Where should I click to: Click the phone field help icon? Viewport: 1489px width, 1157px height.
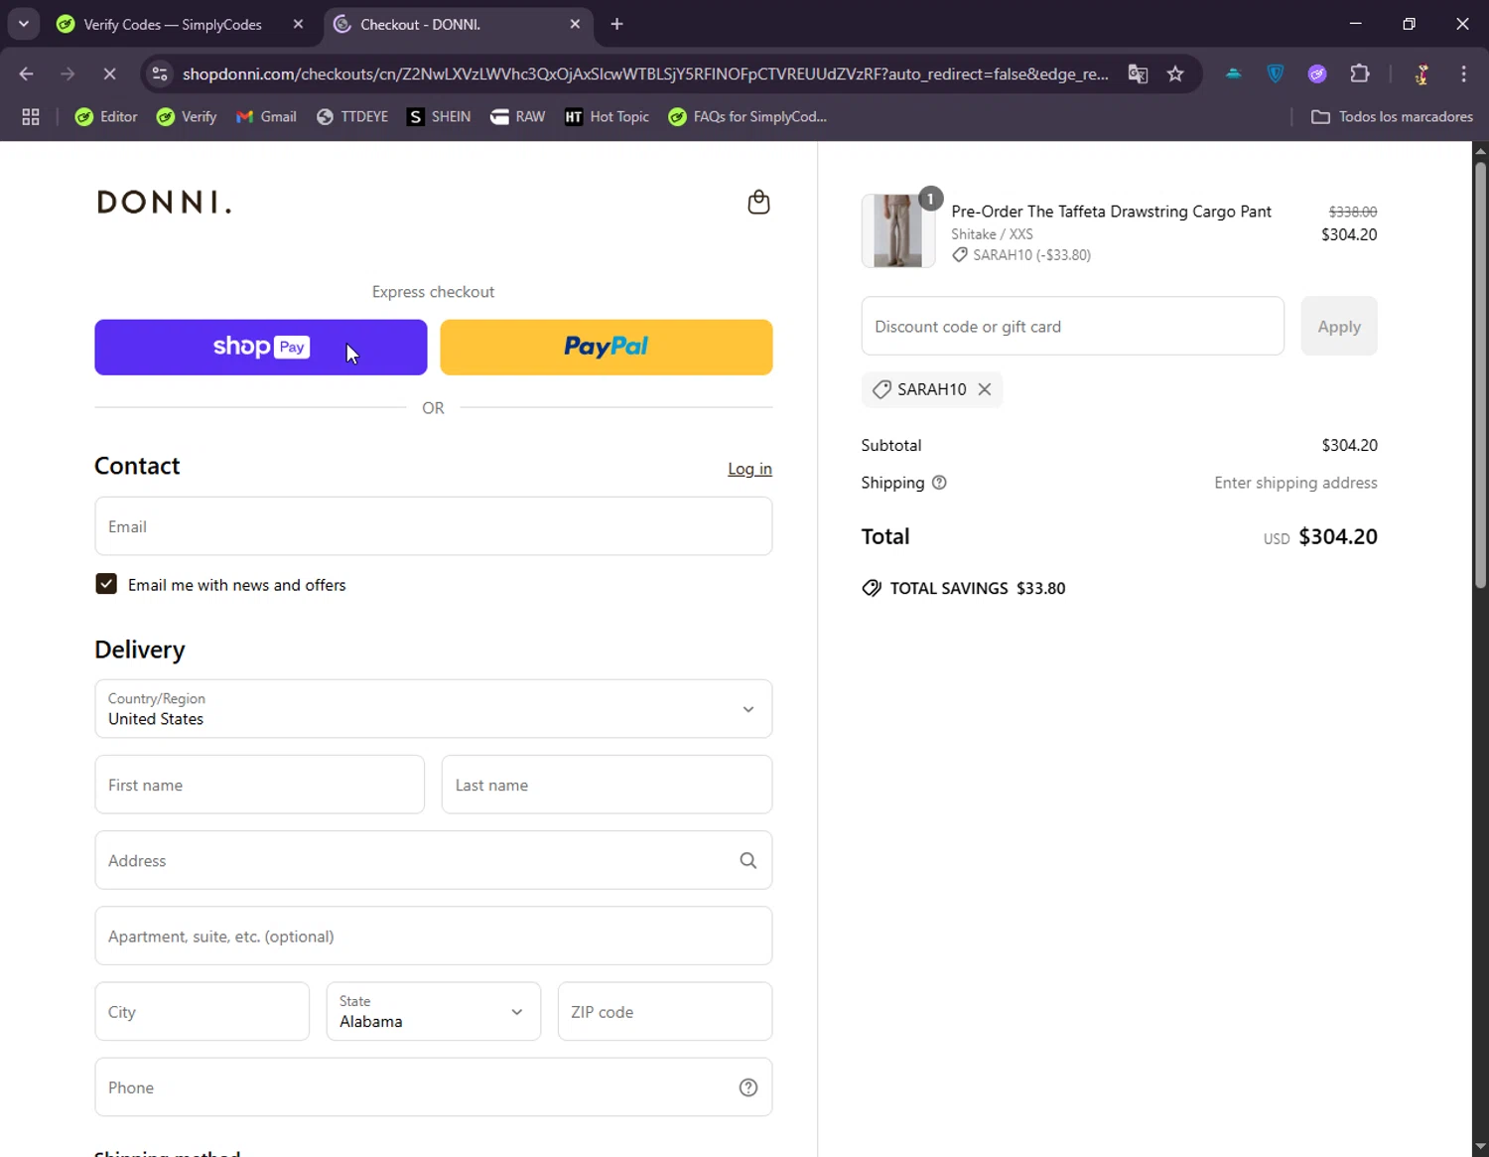pos(748,1087)
